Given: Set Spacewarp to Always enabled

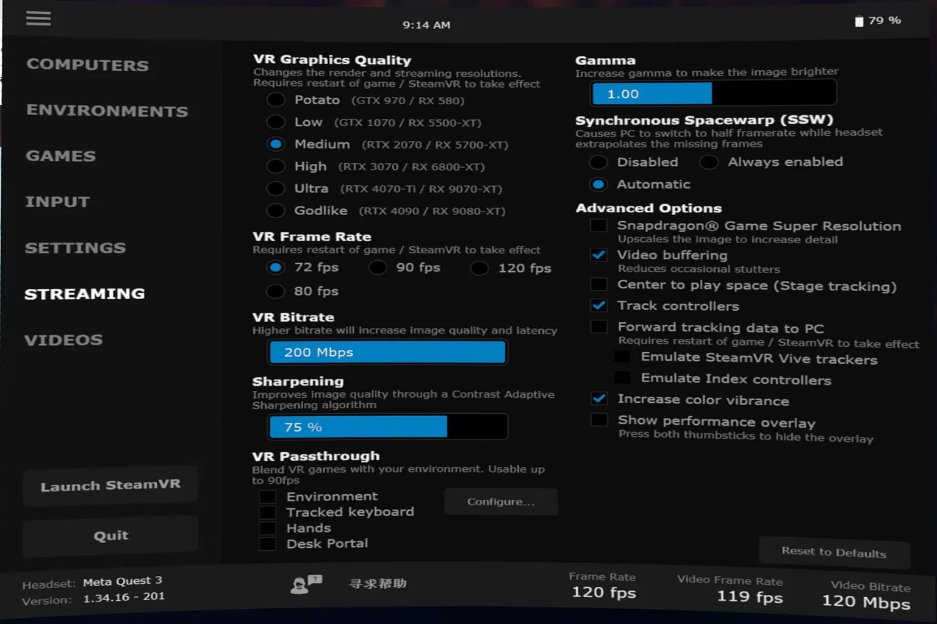Looking at the screenshot, I should (x=709, y=162).
